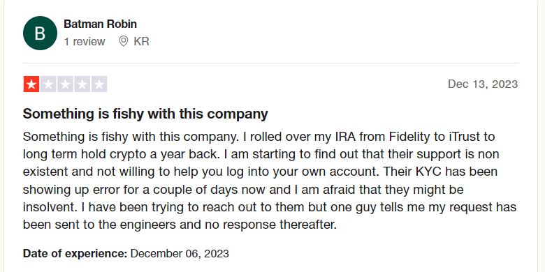Click the first red star
The width and height of the screenshot is (545, 272).
pos(31,84)
